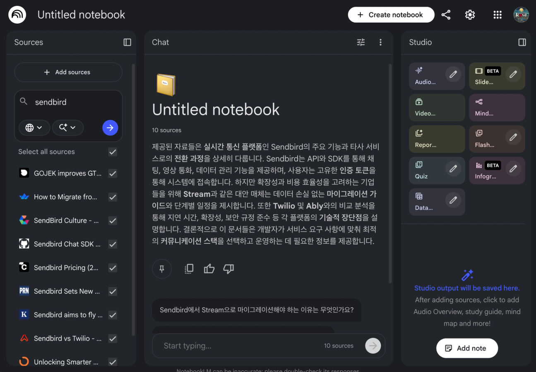Image resolution: width=536 pixels, height=372 pixels.
Task: Click Create notebook button
Action: (391, 15)
